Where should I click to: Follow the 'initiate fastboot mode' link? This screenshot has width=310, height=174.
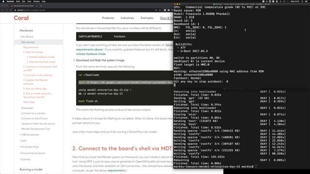[91, 54]
